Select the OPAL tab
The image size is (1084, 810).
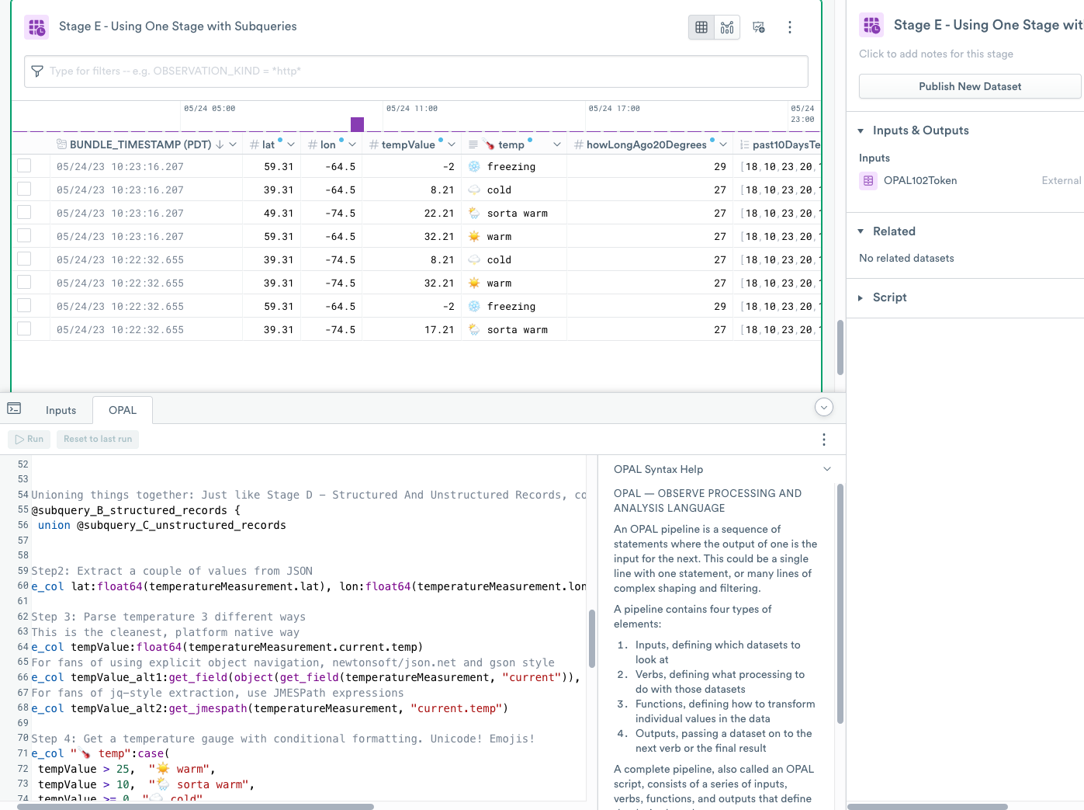(123, 410)
